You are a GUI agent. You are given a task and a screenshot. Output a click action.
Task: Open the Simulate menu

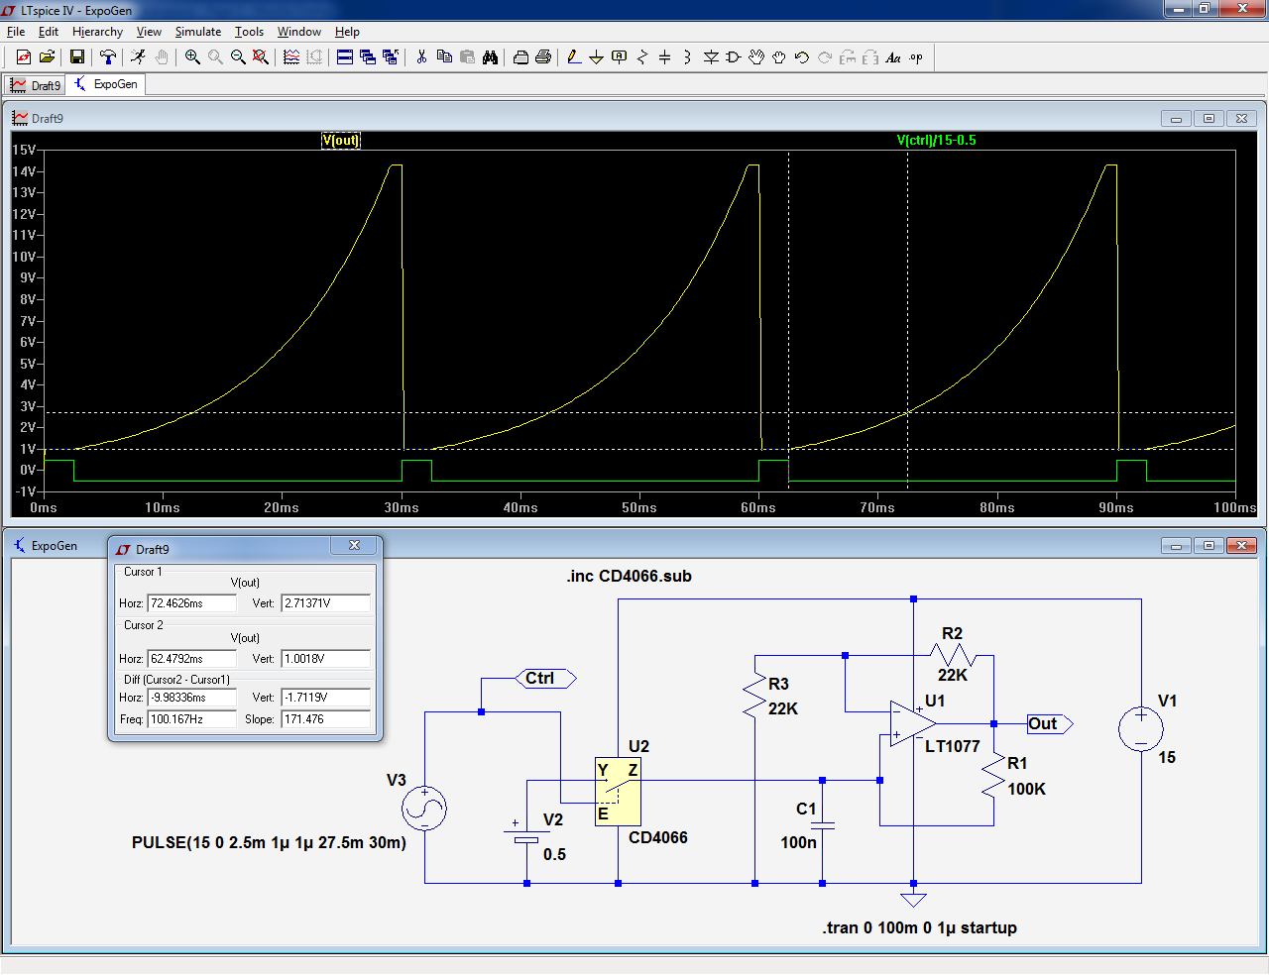(197, 32)
